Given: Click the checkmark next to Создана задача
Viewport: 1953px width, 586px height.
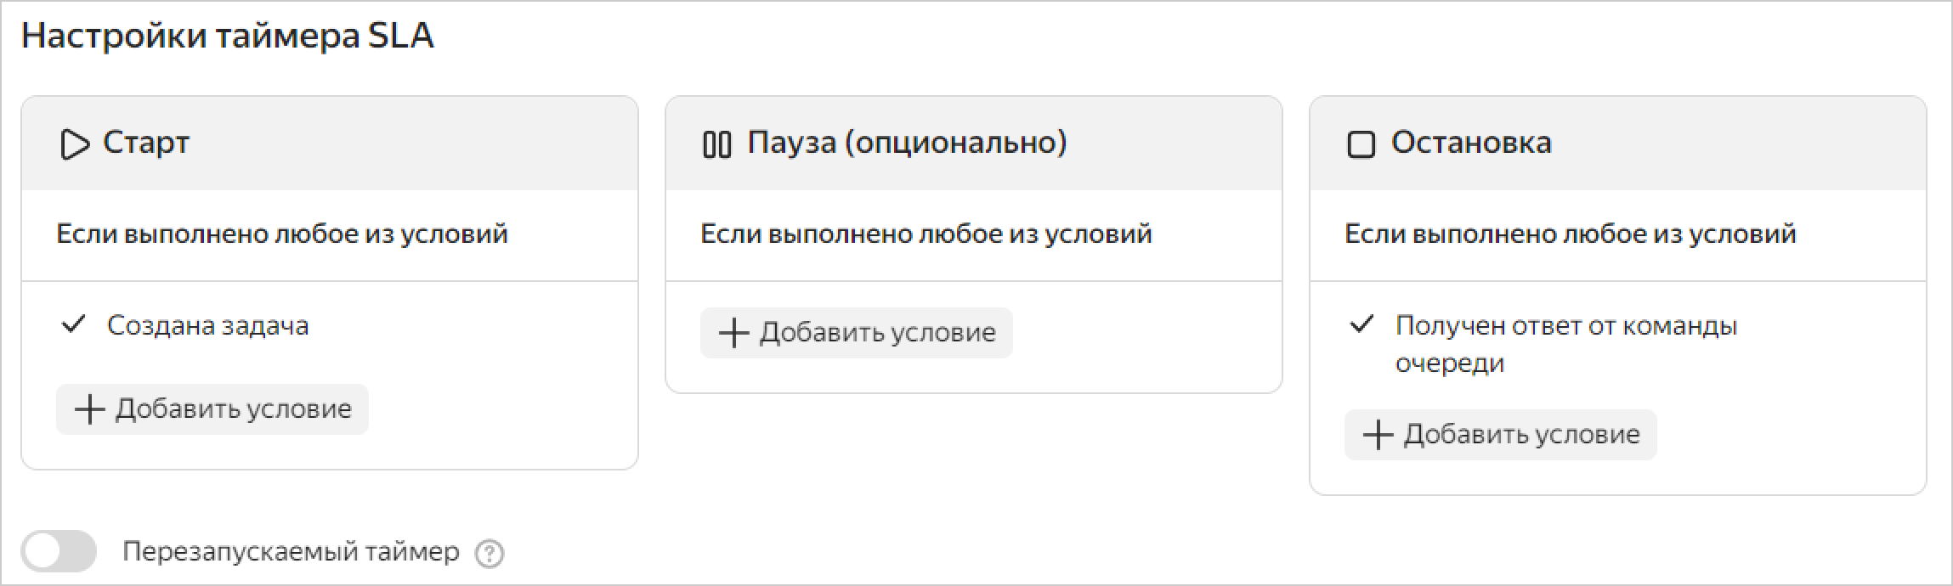Looking at the screenshot, I should [x=74, y=324].
